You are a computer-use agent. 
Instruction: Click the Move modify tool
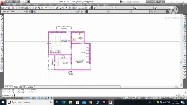pos(185,32)
